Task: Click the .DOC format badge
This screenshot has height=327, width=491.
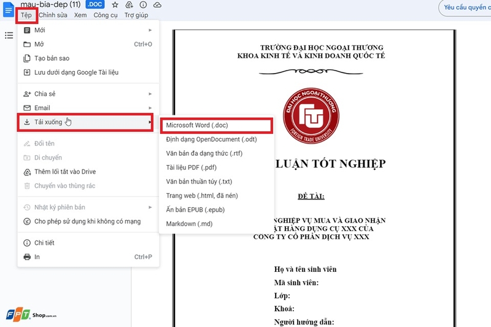Action: [x=95, y=4]
